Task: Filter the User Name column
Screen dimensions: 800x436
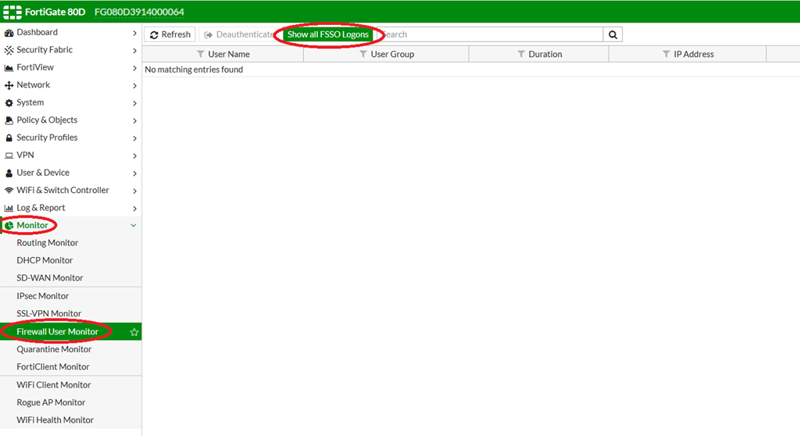Action: pyautogui.click(x=201, y=54)
